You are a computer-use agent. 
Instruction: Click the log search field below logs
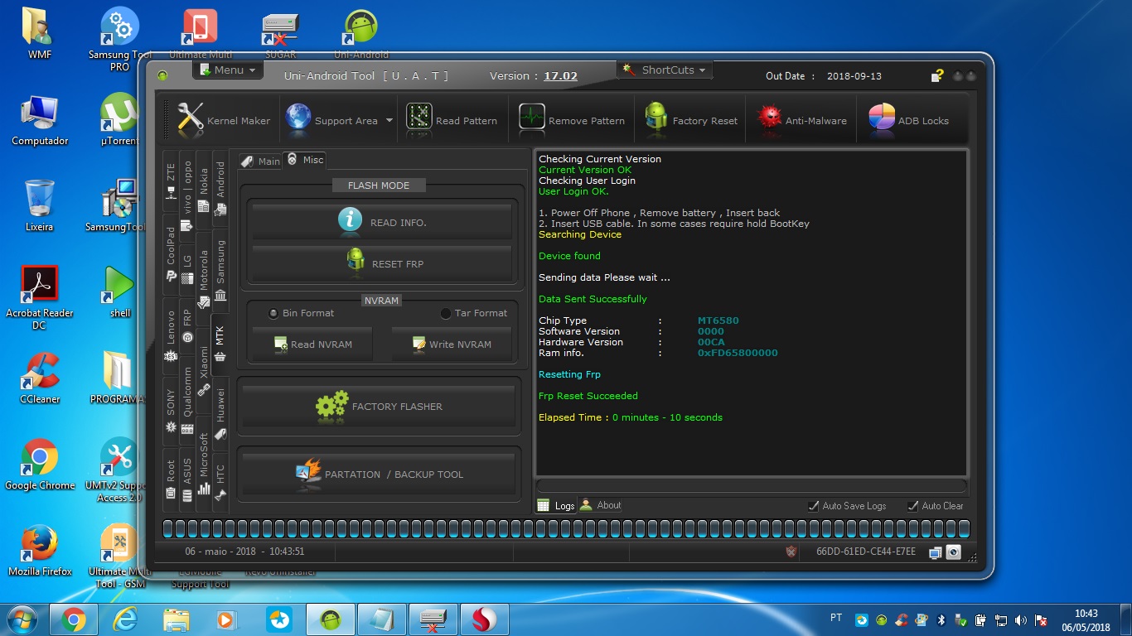[x=752, y=486]
